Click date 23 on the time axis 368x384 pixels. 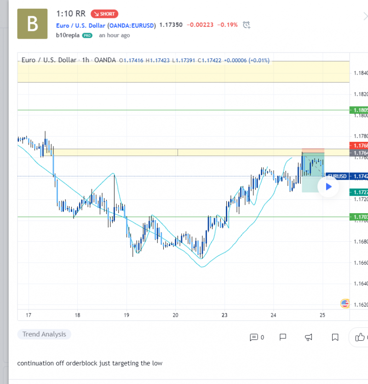(224, 315)
